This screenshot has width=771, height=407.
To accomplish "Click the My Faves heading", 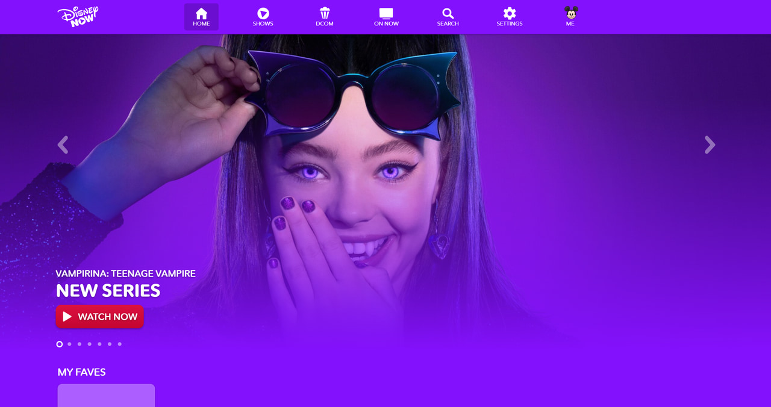I will [x=82, y=372].
